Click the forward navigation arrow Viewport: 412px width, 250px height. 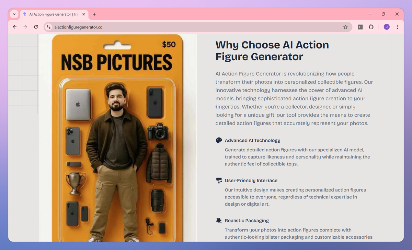(x=25, y=27)
